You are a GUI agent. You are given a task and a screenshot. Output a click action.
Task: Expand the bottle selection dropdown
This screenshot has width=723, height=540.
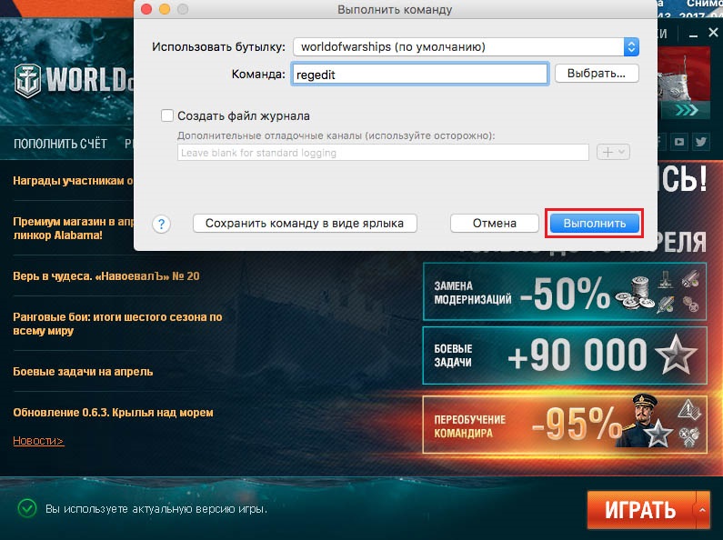631,46
